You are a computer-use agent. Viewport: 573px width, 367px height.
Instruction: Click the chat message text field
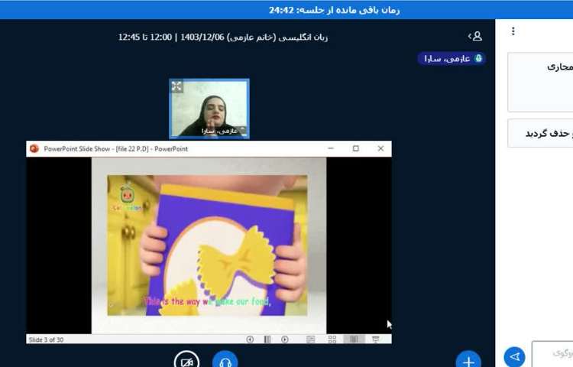click(x=554, y=354)
